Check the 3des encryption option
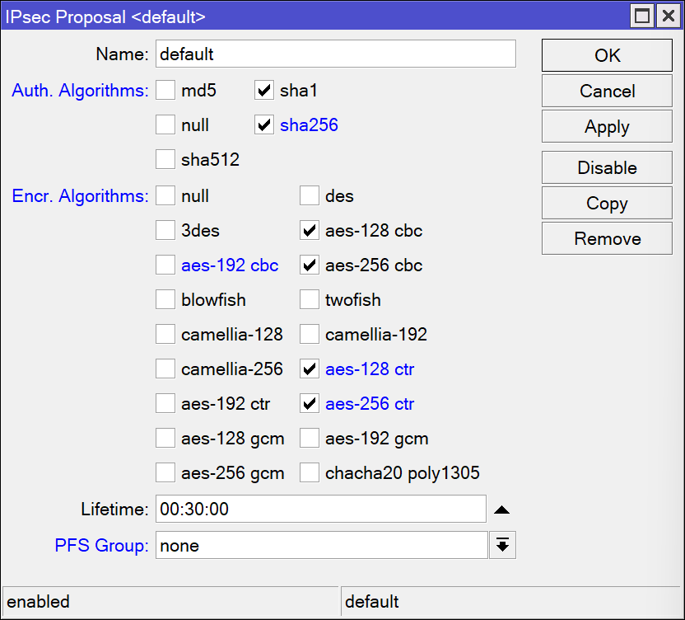The image size is (685, 620). pos(165,230)
